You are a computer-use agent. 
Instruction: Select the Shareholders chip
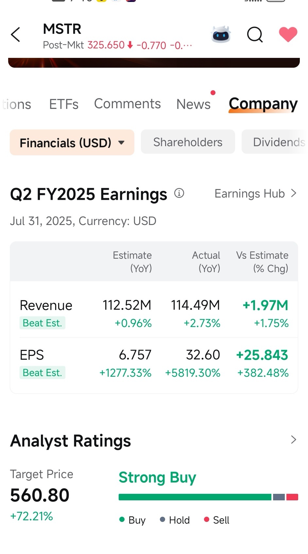click(x=188, y=142)
